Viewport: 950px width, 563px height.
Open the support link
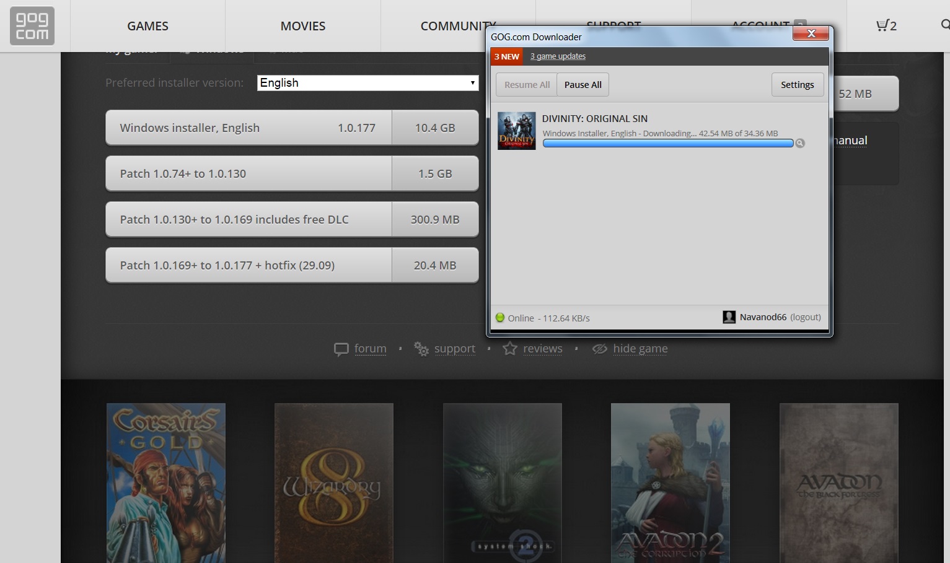pos(455,349)
